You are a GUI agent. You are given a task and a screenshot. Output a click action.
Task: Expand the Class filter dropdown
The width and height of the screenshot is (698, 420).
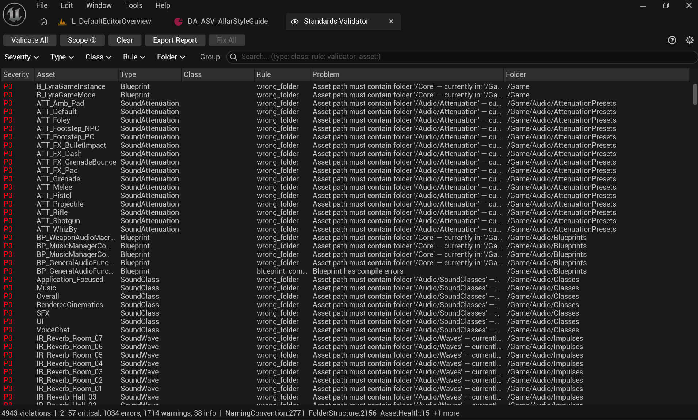point(98,57)
